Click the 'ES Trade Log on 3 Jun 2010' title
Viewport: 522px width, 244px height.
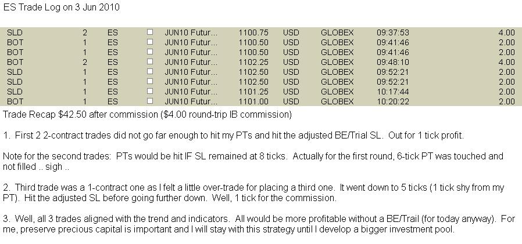(x=61, y=8)
